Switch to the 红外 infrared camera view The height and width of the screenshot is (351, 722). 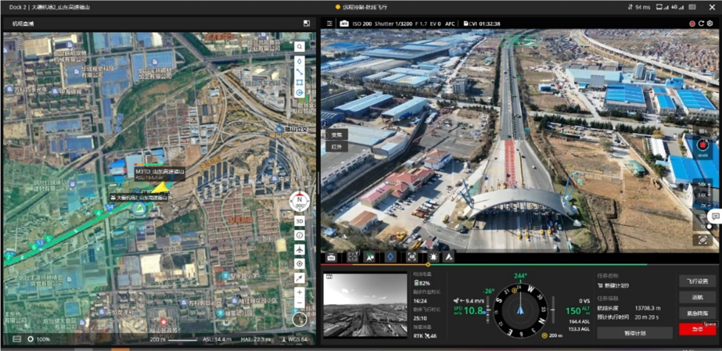337,146
